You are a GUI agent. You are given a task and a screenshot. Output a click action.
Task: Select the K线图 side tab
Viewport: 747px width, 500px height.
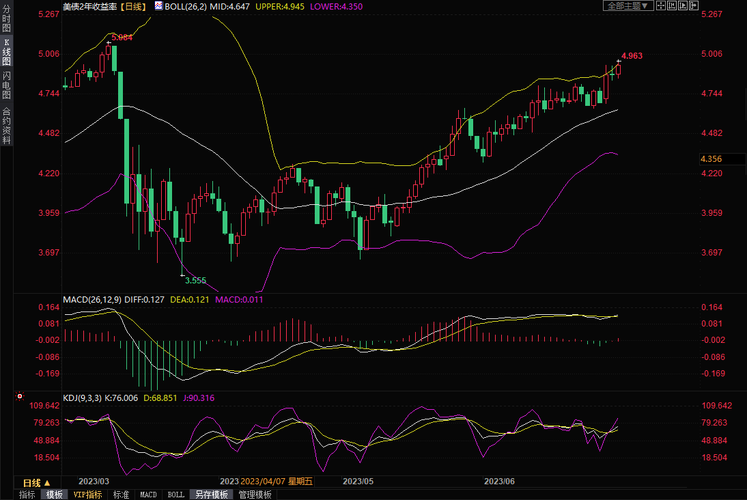[6, 52]
